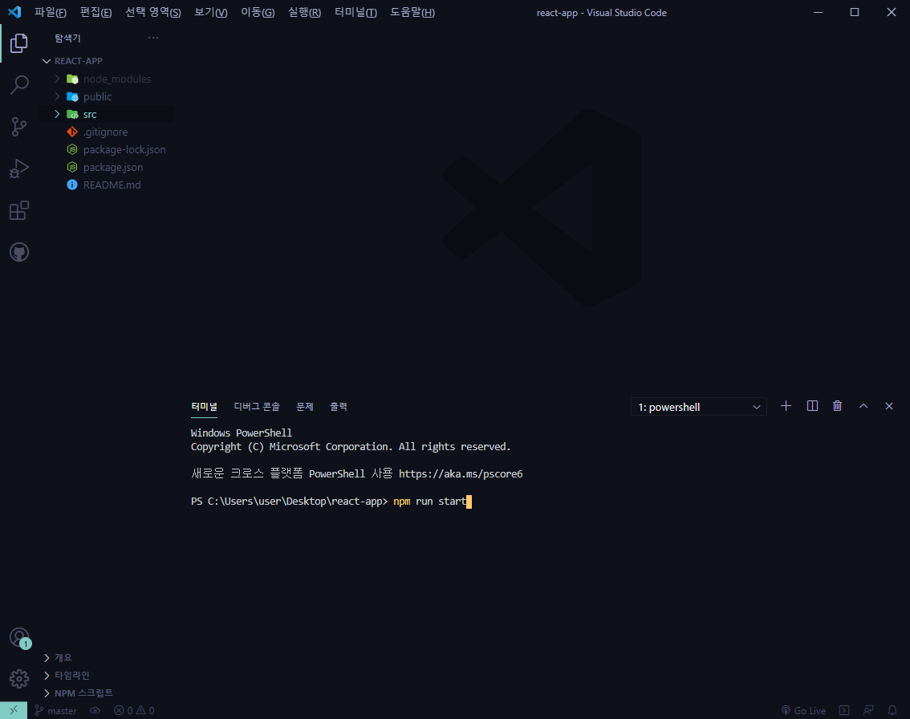The width and height of the screenshot is (910, 719).
Task: Click the VS Code logo in title bar
Action: pos(14,12)
